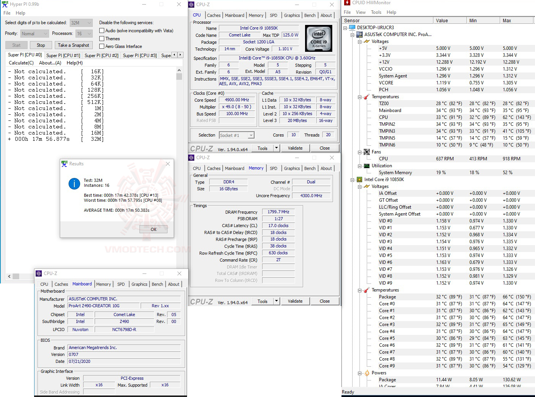
Task: Click the motherboard Temperatures thermometer icon
Action: tap(366, 97)
